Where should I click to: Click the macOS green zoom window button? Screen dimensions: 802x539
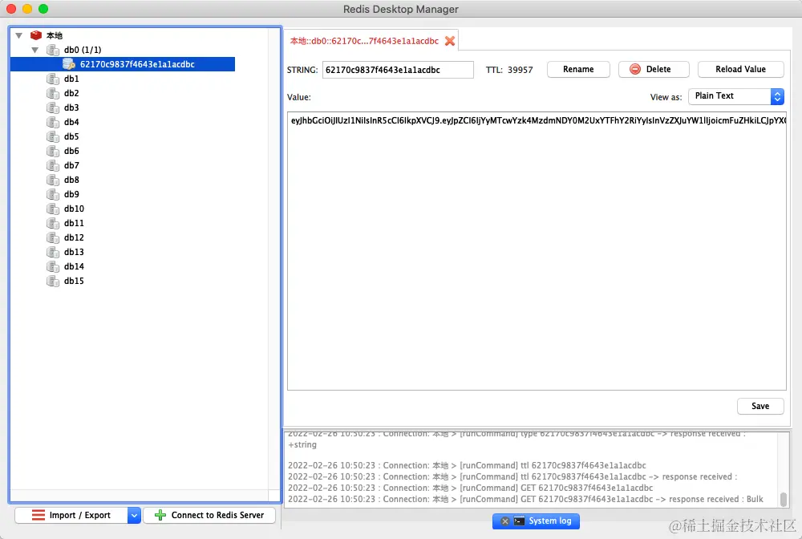43,9
